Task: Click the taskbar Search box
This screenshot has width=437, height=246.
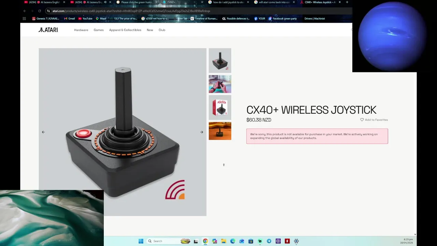Action: (169, 241)
